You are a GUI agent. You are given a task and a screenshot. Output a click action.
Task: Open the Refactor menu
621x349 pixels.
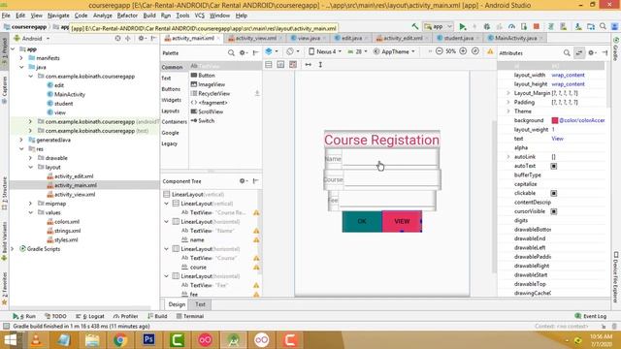point(127,16)
